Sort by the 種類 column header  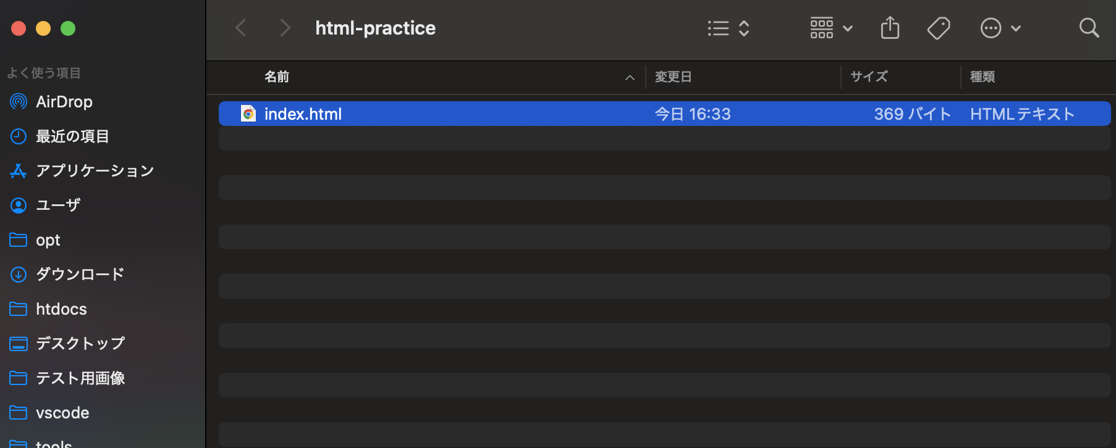pyautogui.click(x=982, y=77)
